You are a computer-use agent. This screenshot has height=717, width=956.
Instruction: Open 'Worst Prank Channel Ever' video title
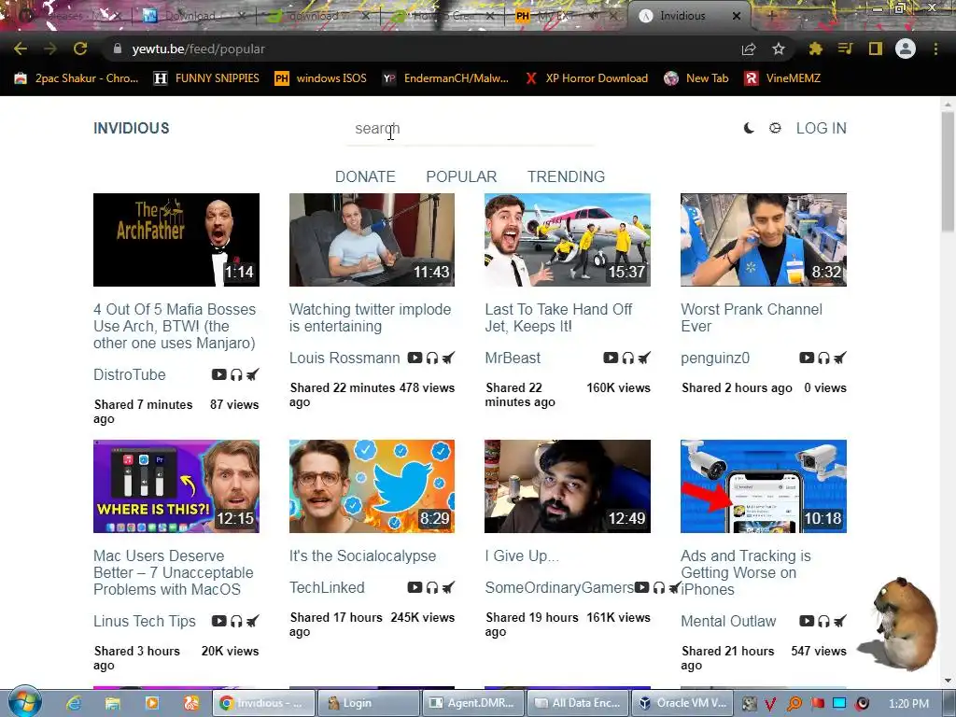click(x=752, y=317)
